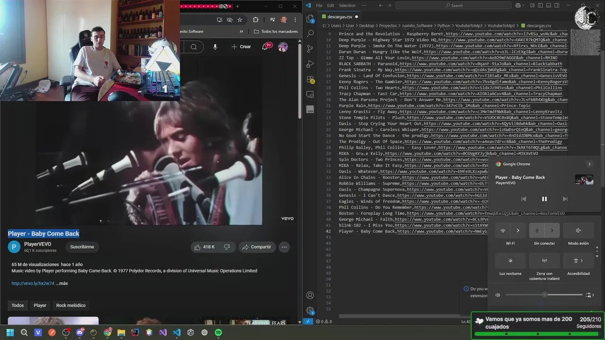
Task: Toggle Luz nocturna night light
Action: coord(510,261)
